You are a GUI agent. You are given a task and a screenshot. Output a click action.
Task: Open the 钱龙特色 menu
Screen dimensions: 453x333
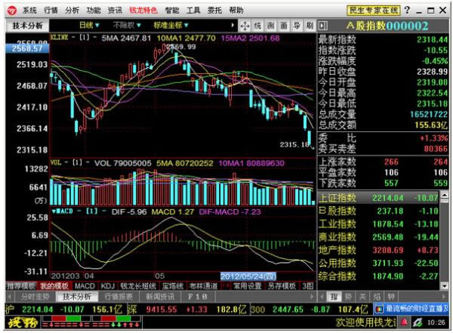pos(143,11)
